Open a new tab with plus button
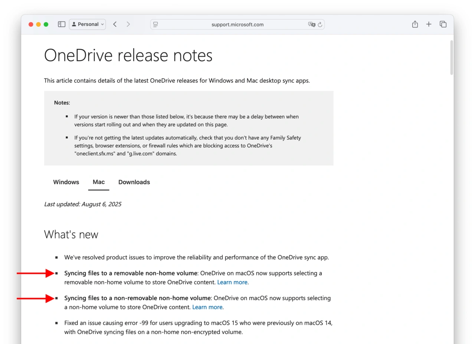This screenshot has height=344, width=475. click(429, 24)
